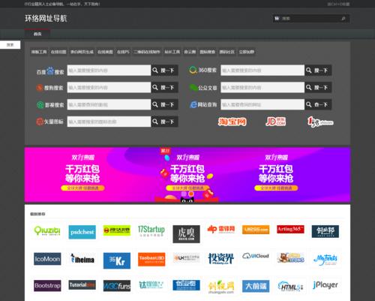Open the 36Kr logo
375x301 pixels.
(x=117, y=260)
